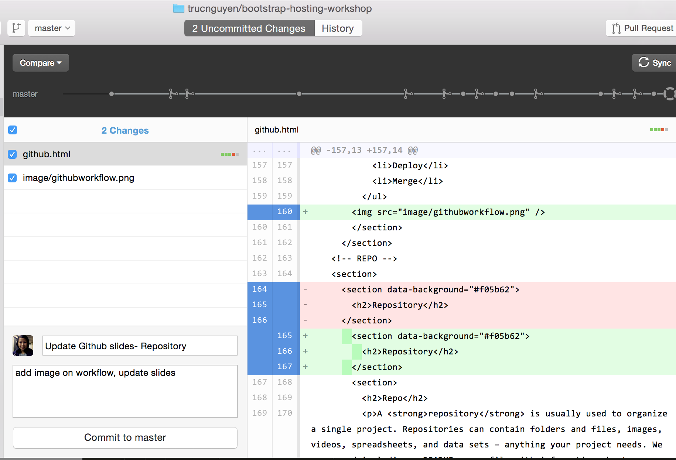Toggle the select-all checkbox above the changes list
This screenshot has width=676, height=460.
pyautogui.click(x=12, y=130)
